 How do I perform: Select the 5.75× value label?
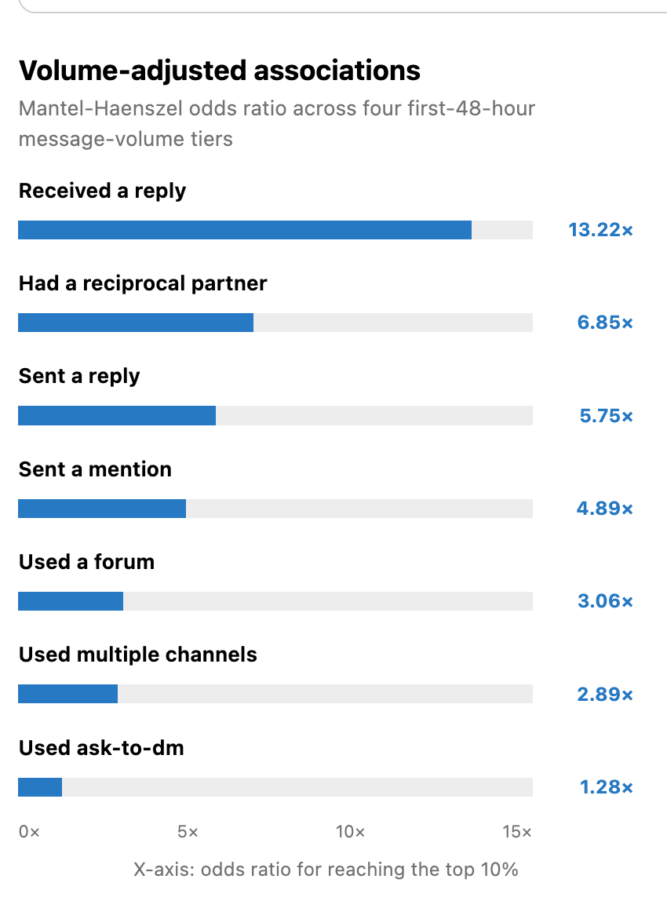coord(606,416)
